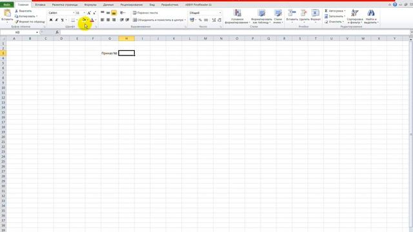Click the cell borders icon
413x232 pixels.
(73, 20)
